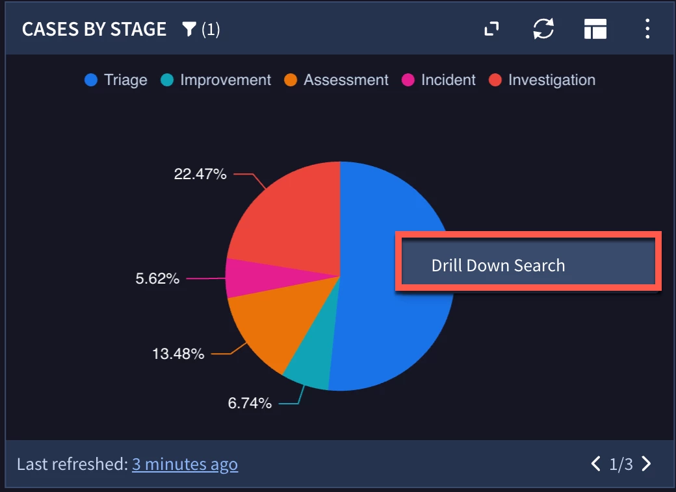Toggle Triage series in legend

tap(116, 80)
